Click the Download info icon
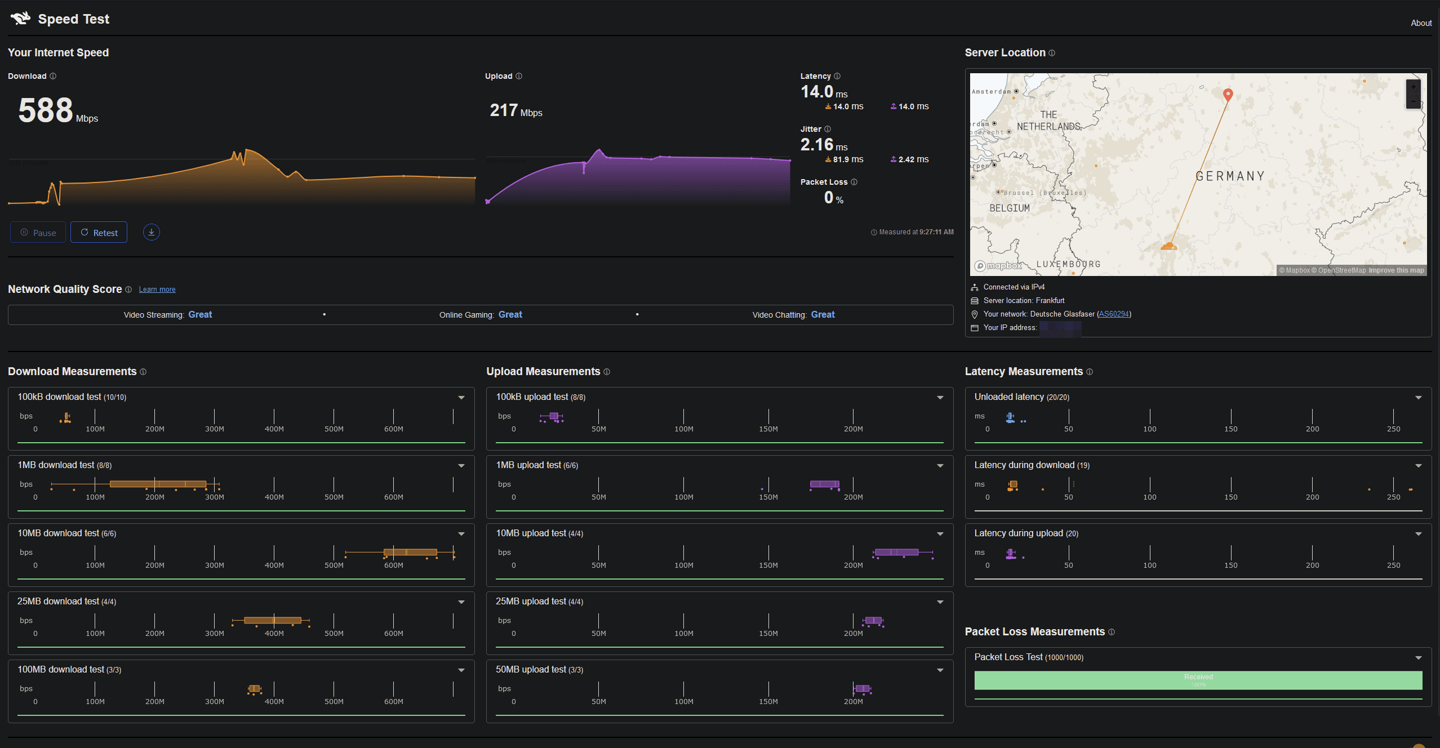Viewport: 1440px width, 748px height. [x=53, y=76]
